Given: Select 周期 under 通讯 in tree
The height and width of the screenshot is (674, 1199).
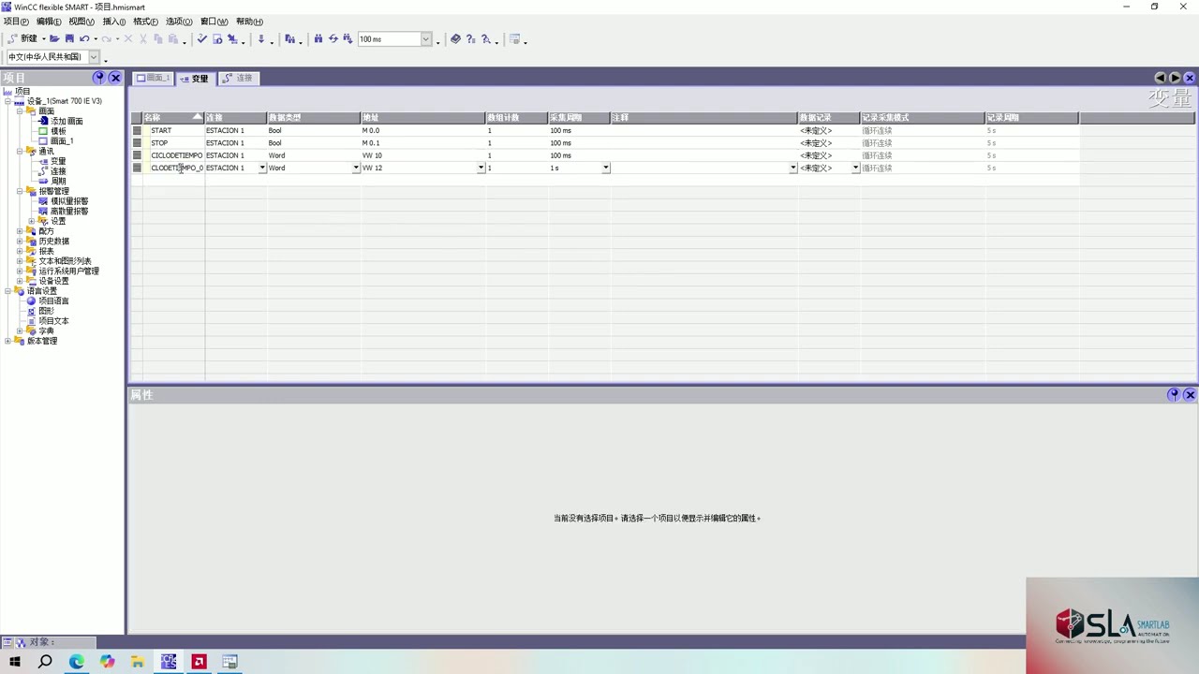Looking at the screenshot, I should pos(58,182).
